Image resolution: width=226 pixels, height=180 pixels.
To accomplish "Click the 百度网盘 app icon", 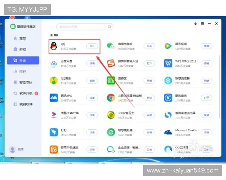I will (54, 63).
